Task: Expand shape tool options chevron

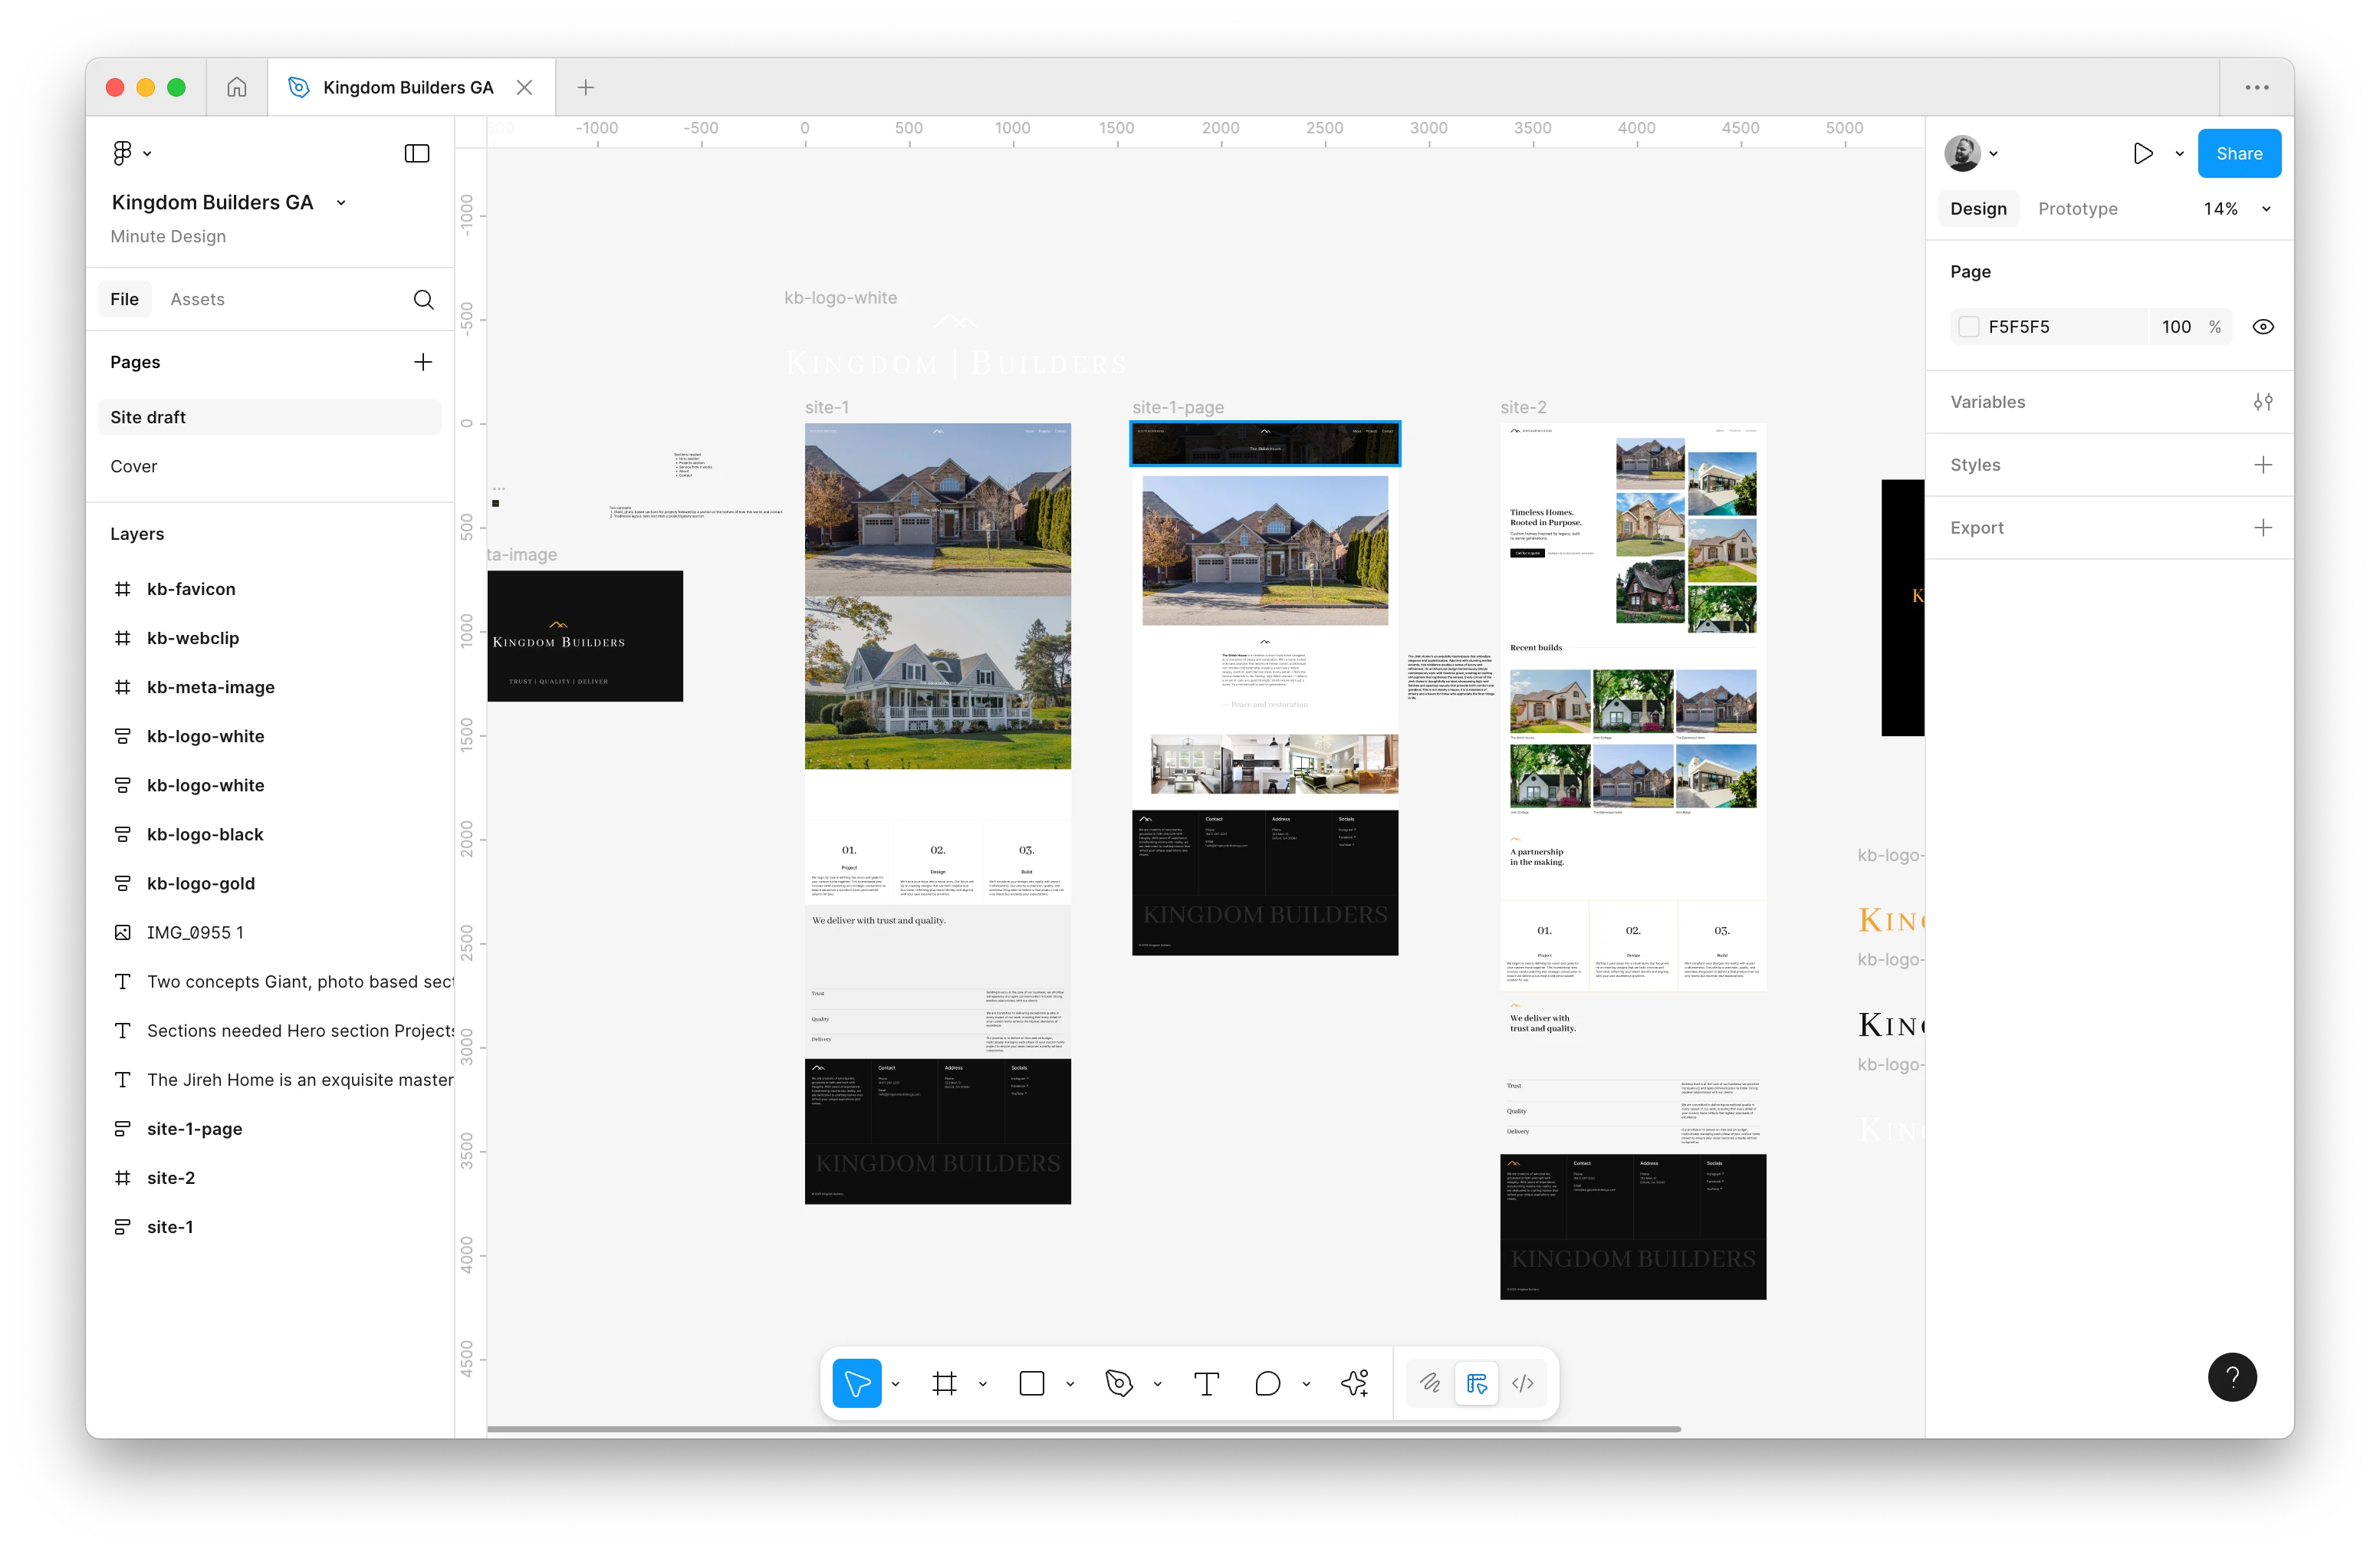Action: (x=1070, y=1384)
